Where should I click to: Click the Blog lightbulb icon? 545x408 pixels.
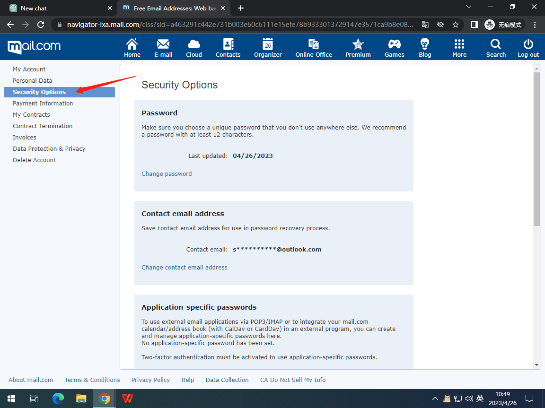point(425,45)
